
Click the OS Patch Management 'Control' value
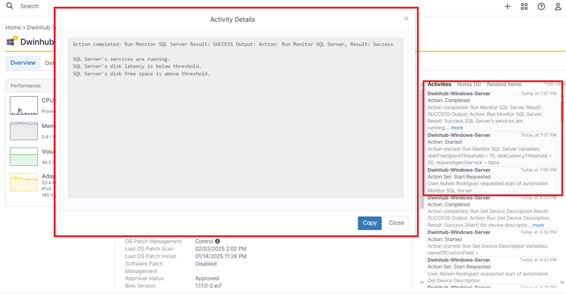(x=204, y=241)
